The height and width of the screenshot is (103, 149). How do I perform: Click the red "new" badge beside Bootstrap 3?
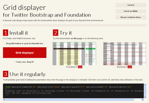pos(130,67)
